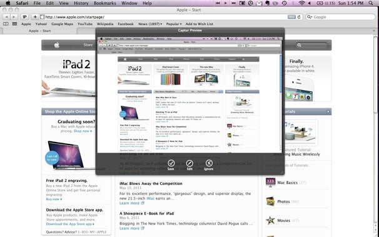Click the Add bookmark plus button

click(35, 17)
